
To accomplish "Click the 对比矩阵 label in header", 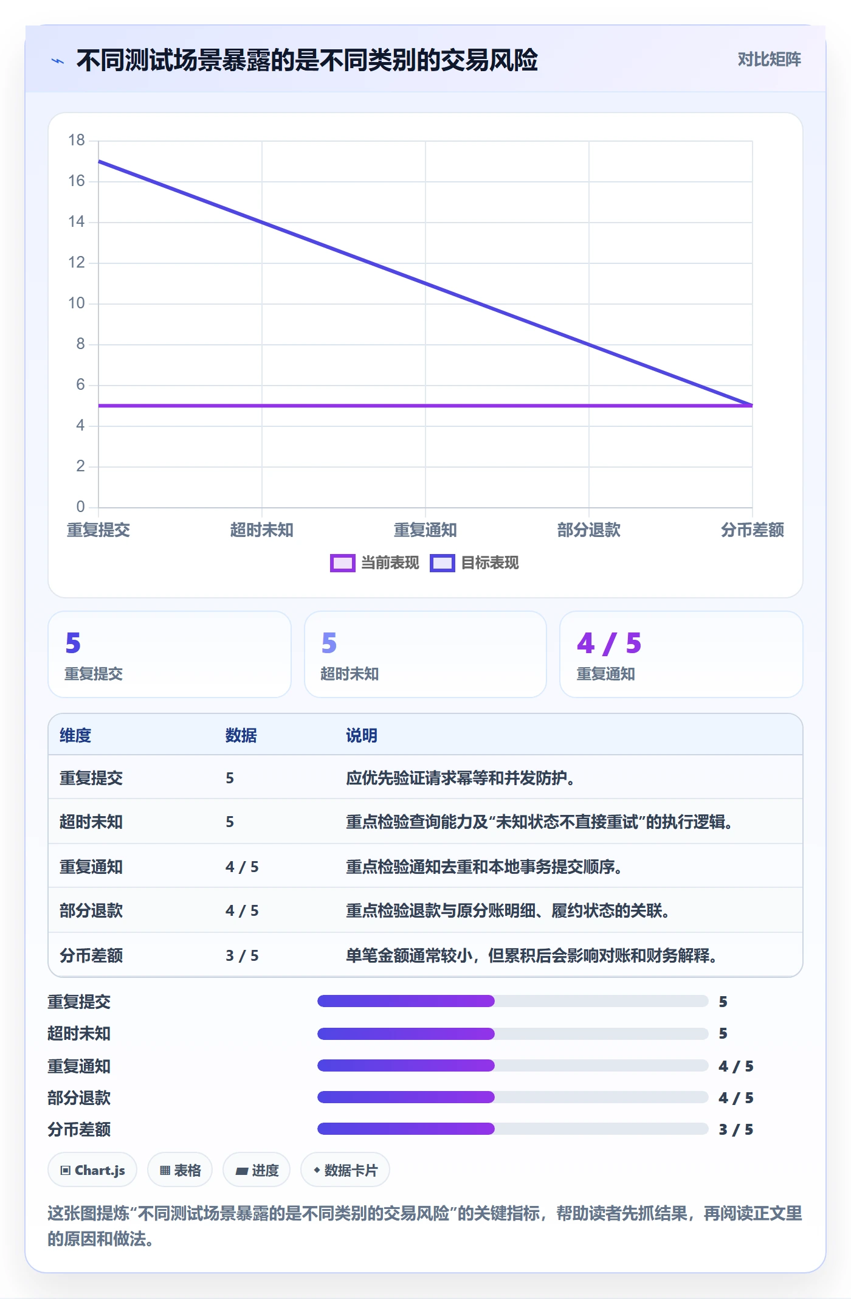I will pos(769,60).
